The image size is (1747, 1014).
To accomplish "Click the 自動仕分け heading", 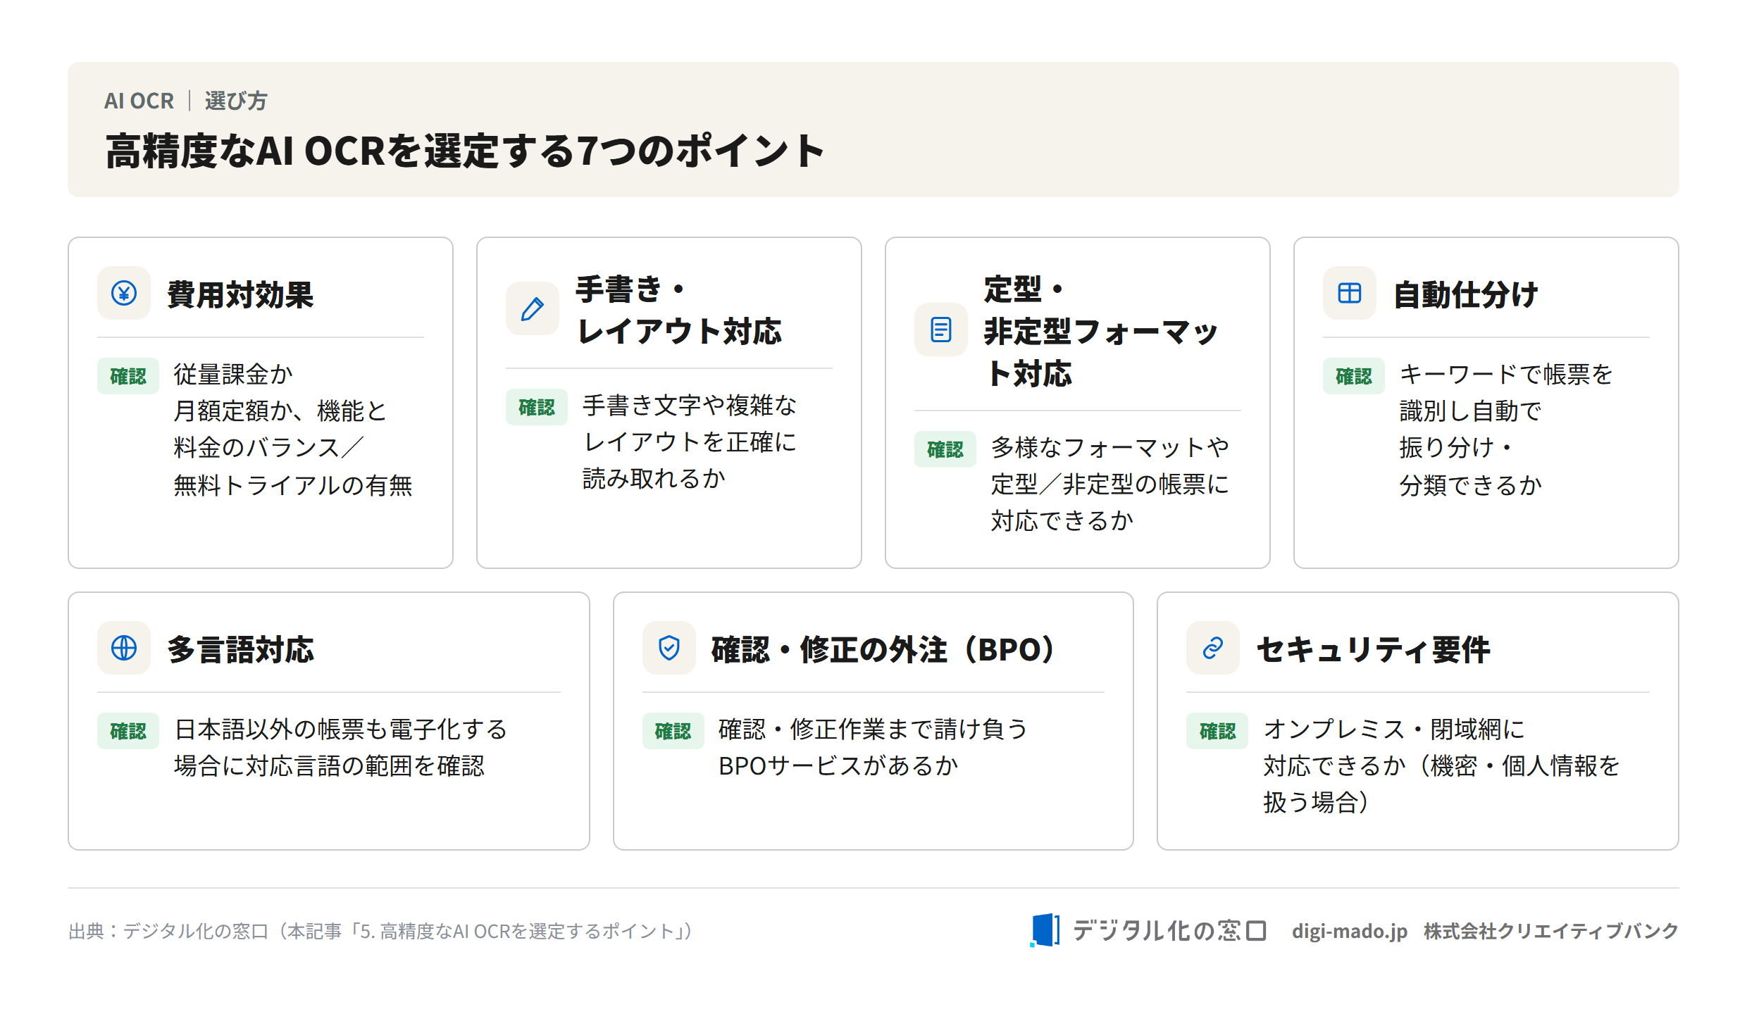I will click(x=1466, y=294).
